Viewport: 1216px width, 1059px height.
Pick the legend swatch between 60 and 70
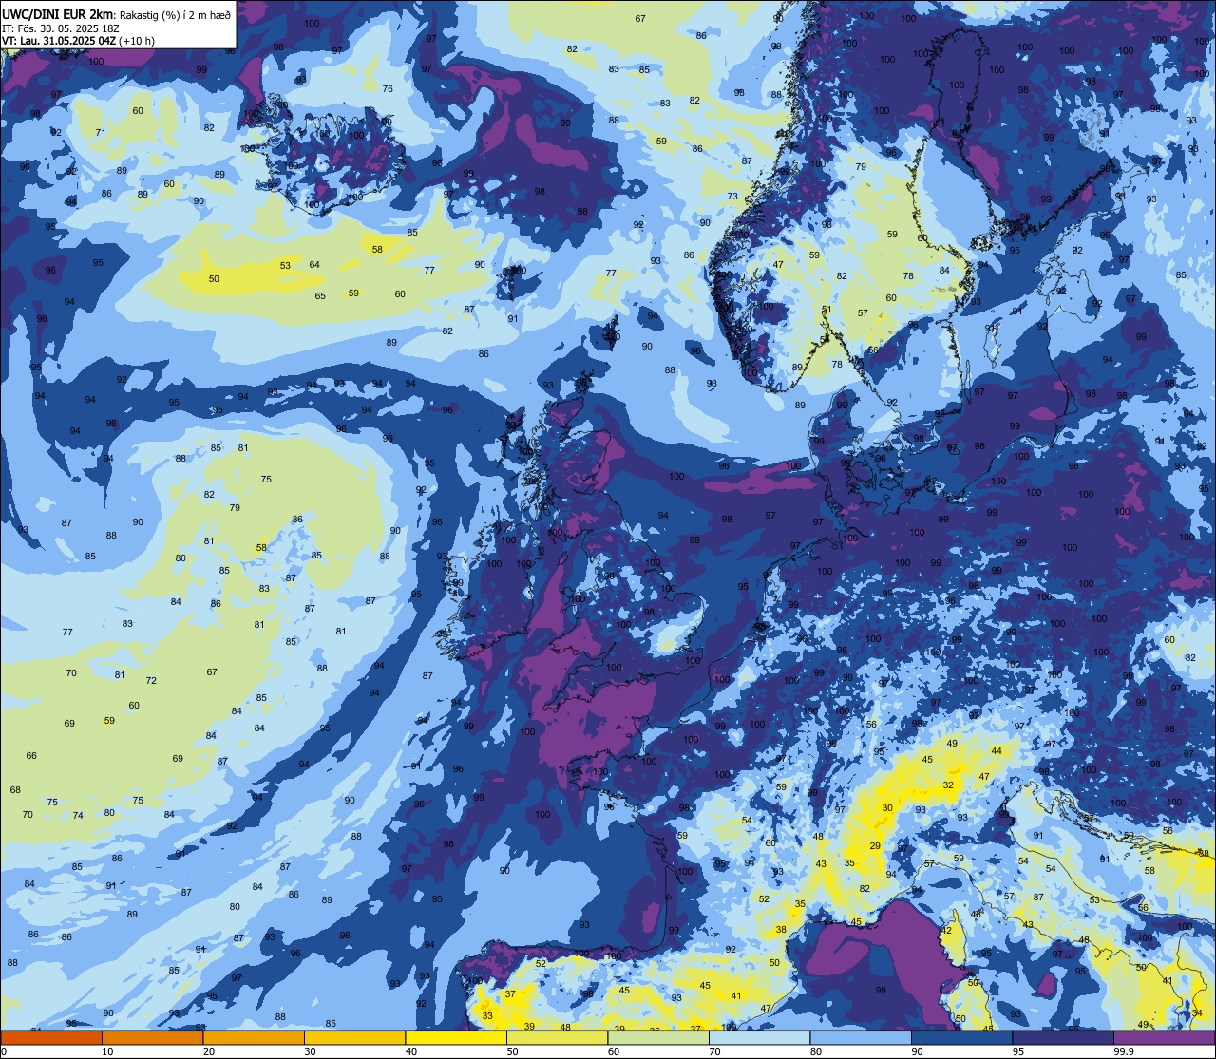[x=658, y=1038]
